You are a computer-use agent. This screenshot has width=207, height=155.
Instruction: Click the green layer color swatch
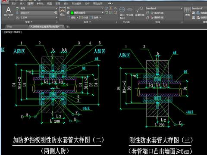72,13
